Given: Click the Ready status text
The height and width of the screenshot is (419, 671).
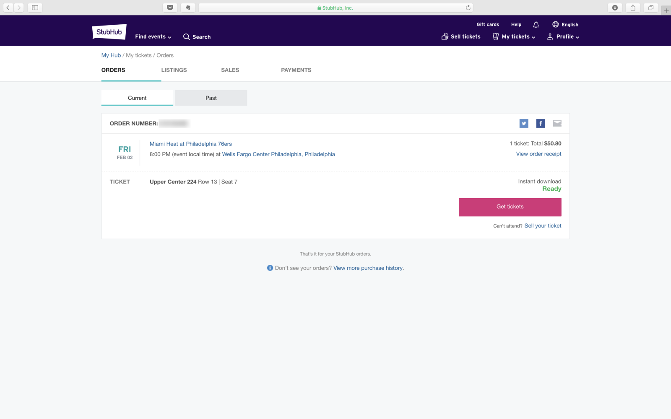Looking at the screenshot, I should [551, 189].
